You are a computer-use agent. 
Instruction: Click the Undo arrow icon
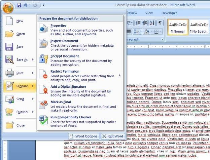click(x=26, y=5)
